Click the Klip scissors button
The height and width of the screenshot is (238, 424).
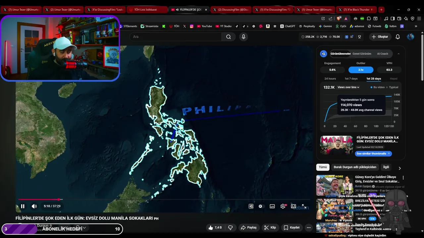[270, 227]
